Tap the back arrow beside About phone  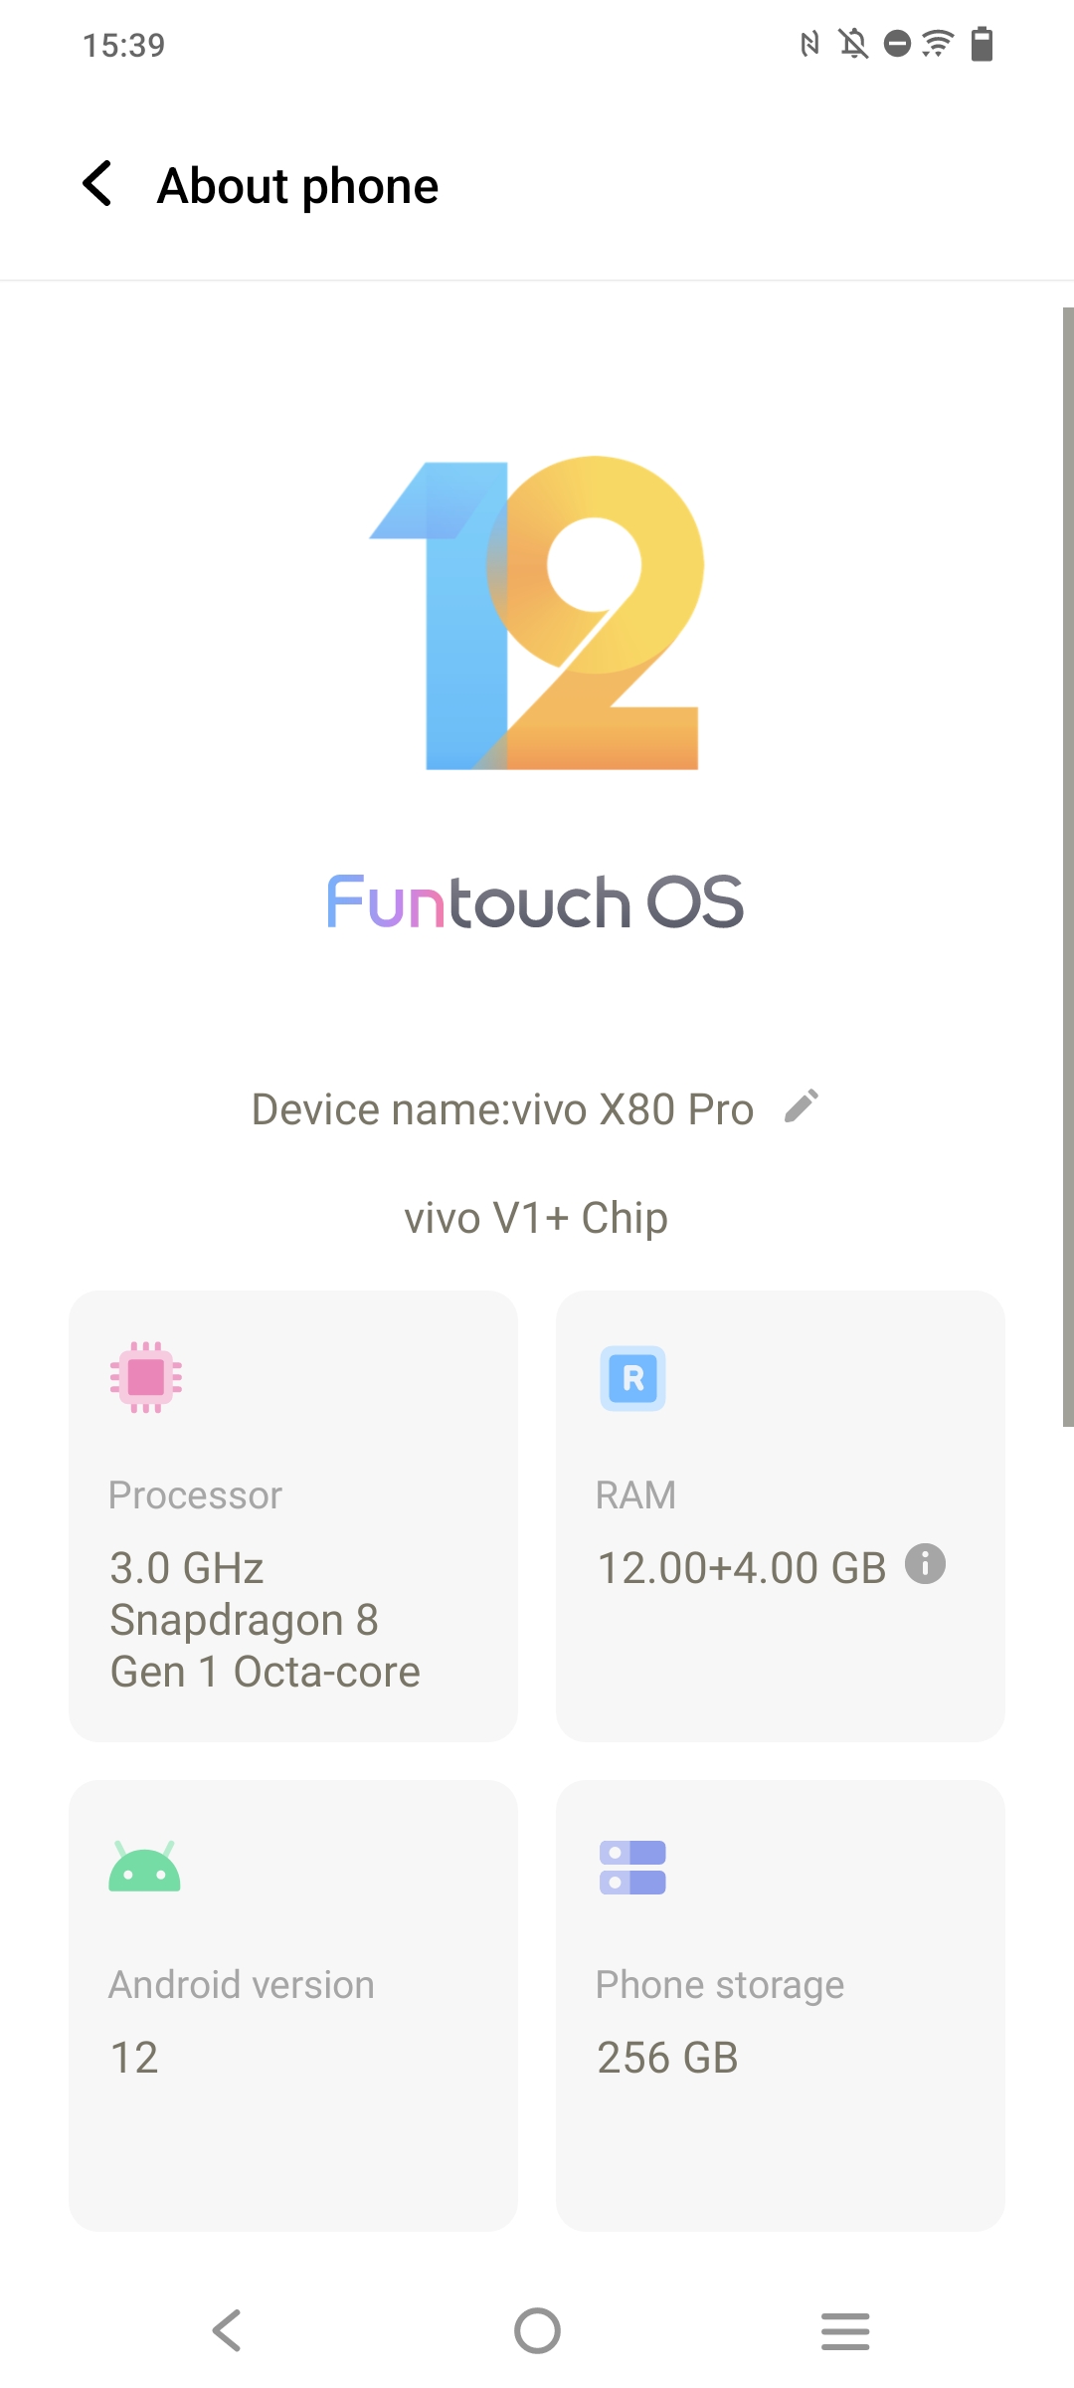point(97,184)
